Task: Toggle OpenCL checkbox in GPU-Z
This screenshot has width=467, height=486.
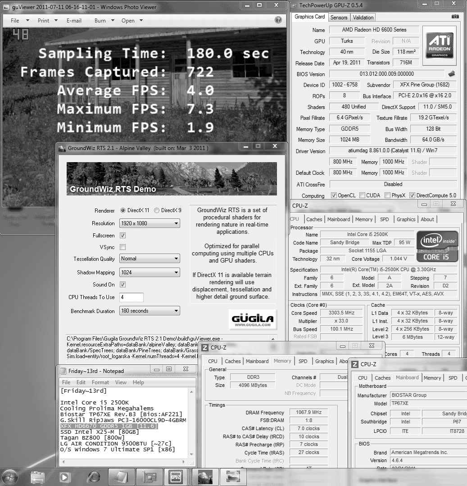Action: point(334,195)
